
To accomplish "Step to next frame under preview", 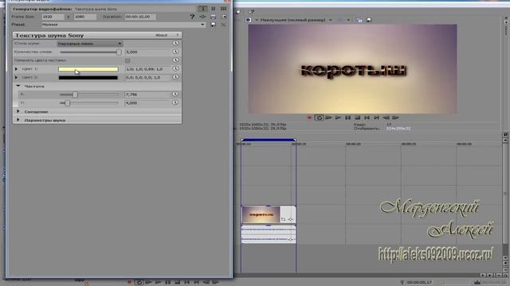I will (395, 118).
